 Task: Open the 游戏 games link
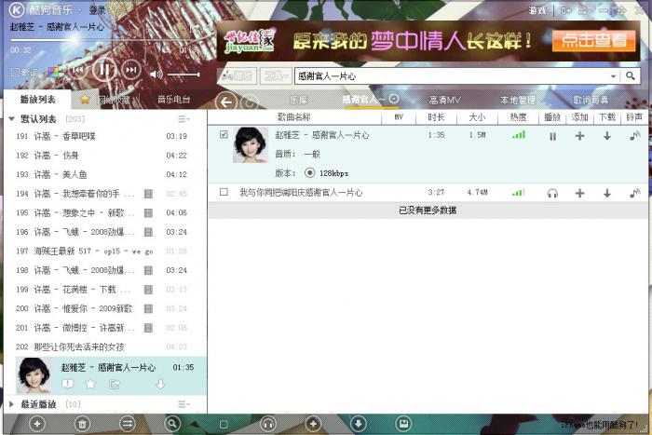pos(537,10)
